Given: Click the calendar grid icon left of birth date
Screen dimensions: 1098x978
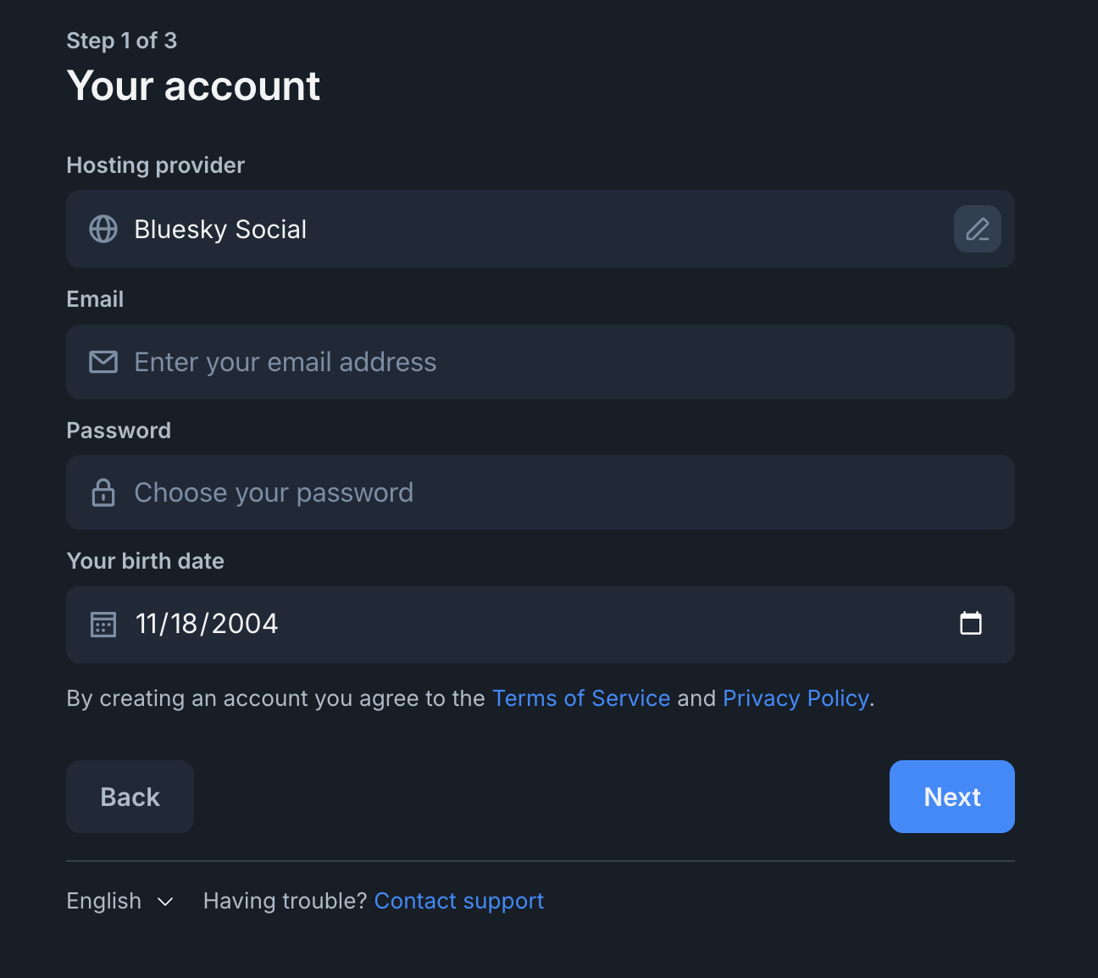Looking at the screenshot, I should click(103, 625).
